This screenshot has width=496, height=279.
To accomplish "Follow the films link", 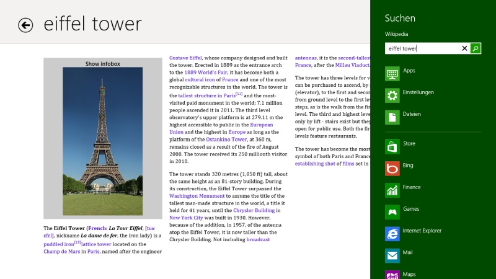I will click(x=348, y=164).
